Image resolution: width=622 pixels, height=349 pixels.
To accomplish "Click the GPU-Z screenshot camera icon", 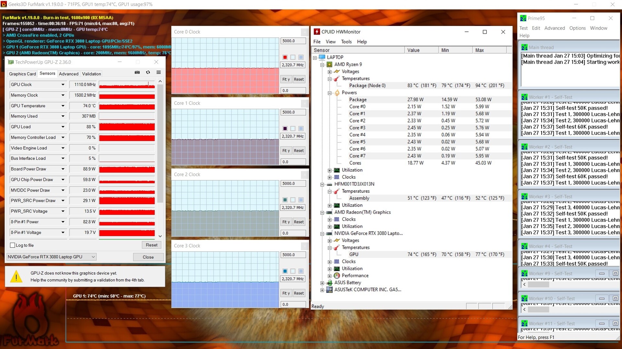I will (x=137, y=72).
